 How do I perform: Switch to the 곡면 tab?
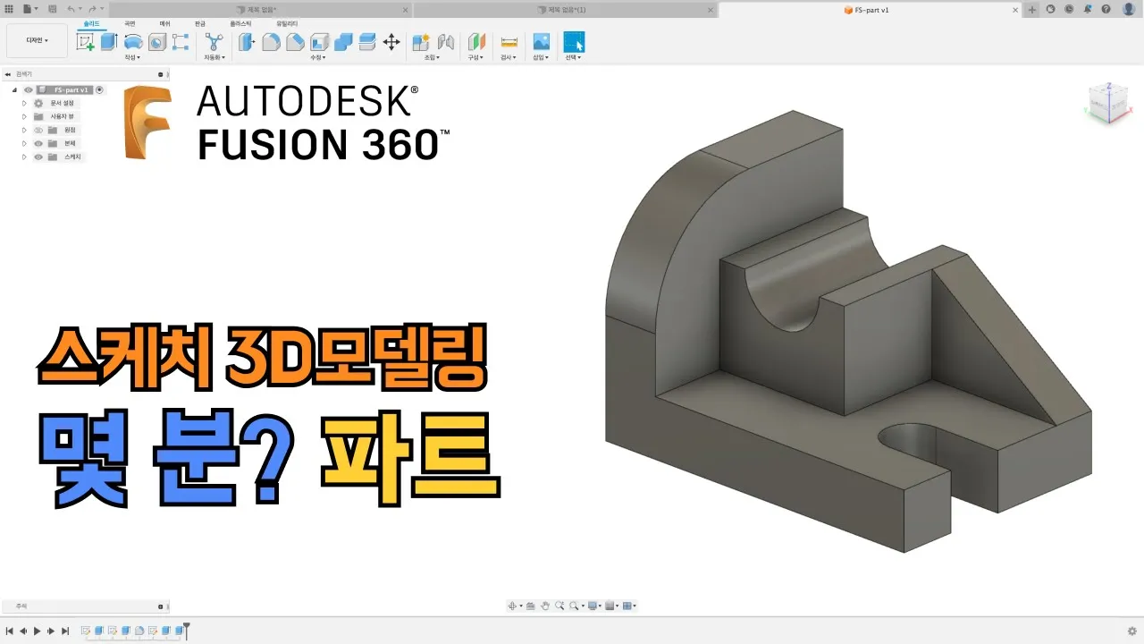[130, 23]
